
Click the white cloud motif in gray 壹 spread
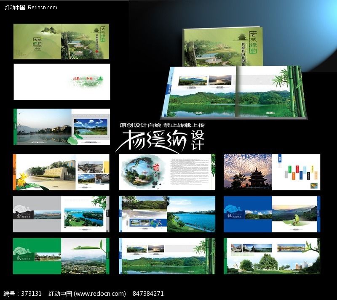(x=22, y=209)
